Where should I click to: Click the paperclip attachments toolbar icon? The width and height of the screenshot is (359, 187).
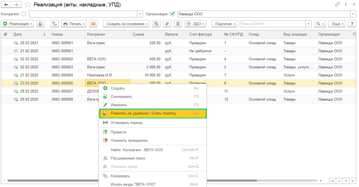click(x=167, y=24)
